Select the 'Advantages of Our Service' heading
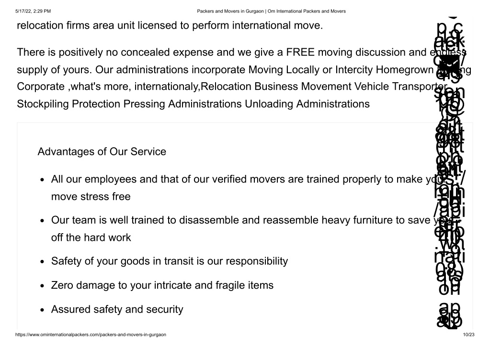The height and width of the screenshot is (346, 490). point(102,152)
